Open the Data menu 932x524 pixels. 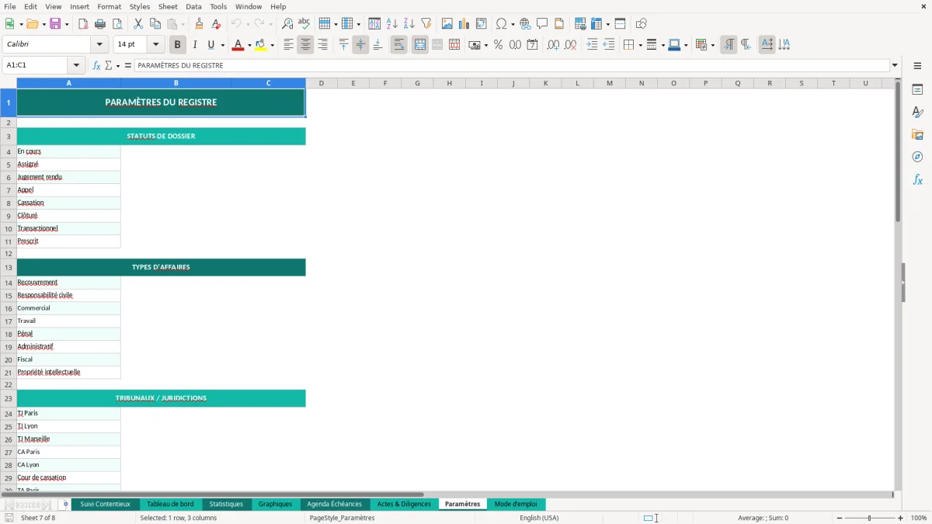[x=193, y=6]
